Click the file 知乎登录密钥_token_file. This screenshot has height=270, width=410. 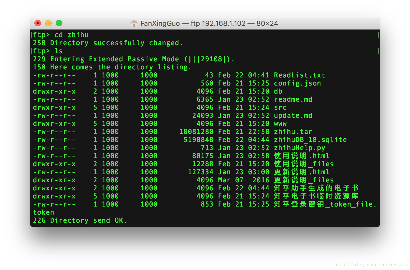tap(325, 204)
